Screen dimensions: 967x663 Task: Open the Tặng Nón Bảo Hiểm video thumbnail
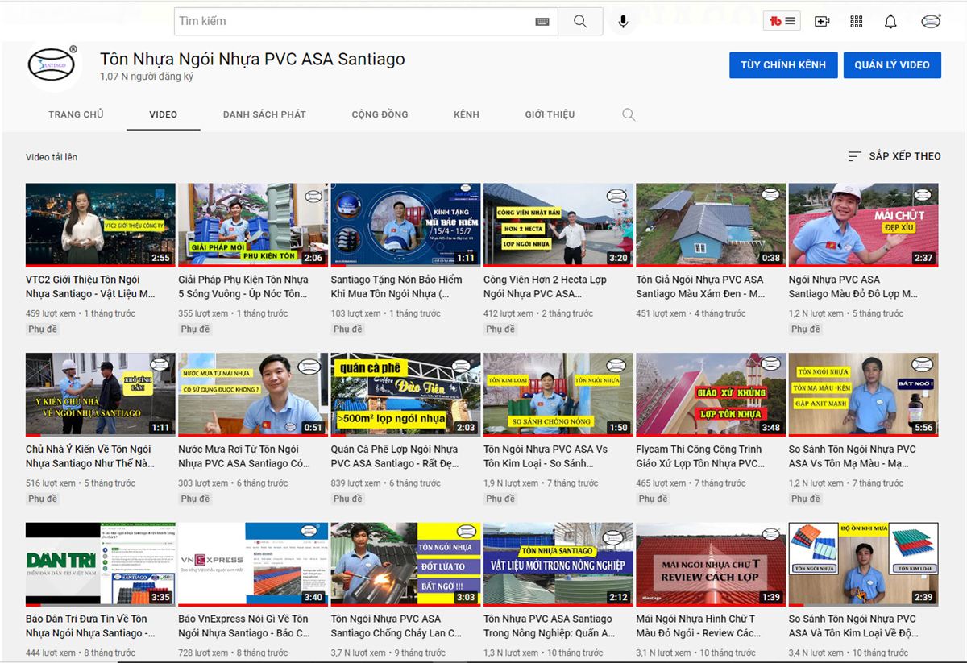pos(405,225)
